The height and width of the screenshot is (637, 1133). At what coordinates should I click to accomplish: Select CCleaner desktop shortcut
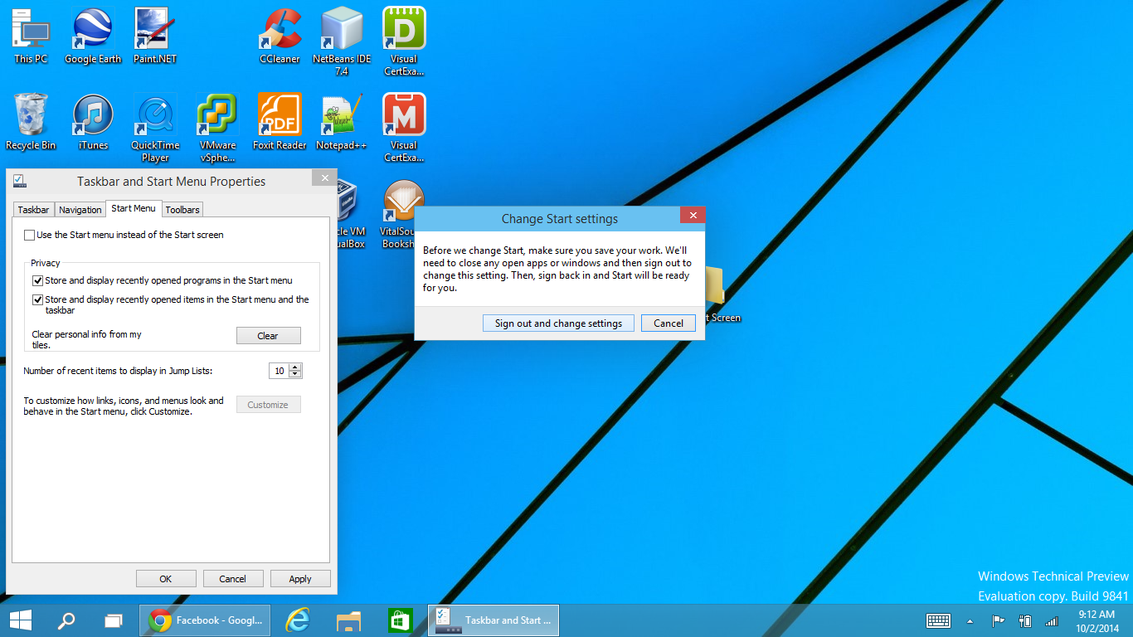point(280,36)
